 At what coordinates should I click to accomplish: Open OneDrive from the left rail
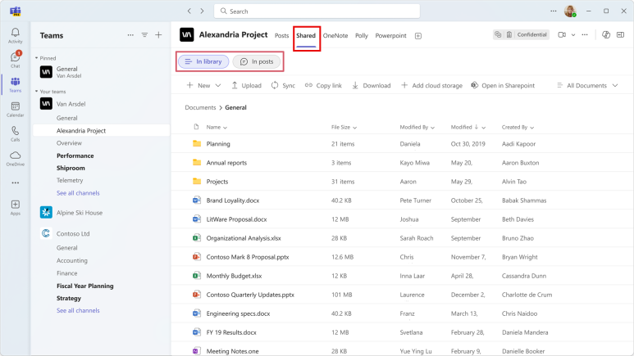click(15, 157)
